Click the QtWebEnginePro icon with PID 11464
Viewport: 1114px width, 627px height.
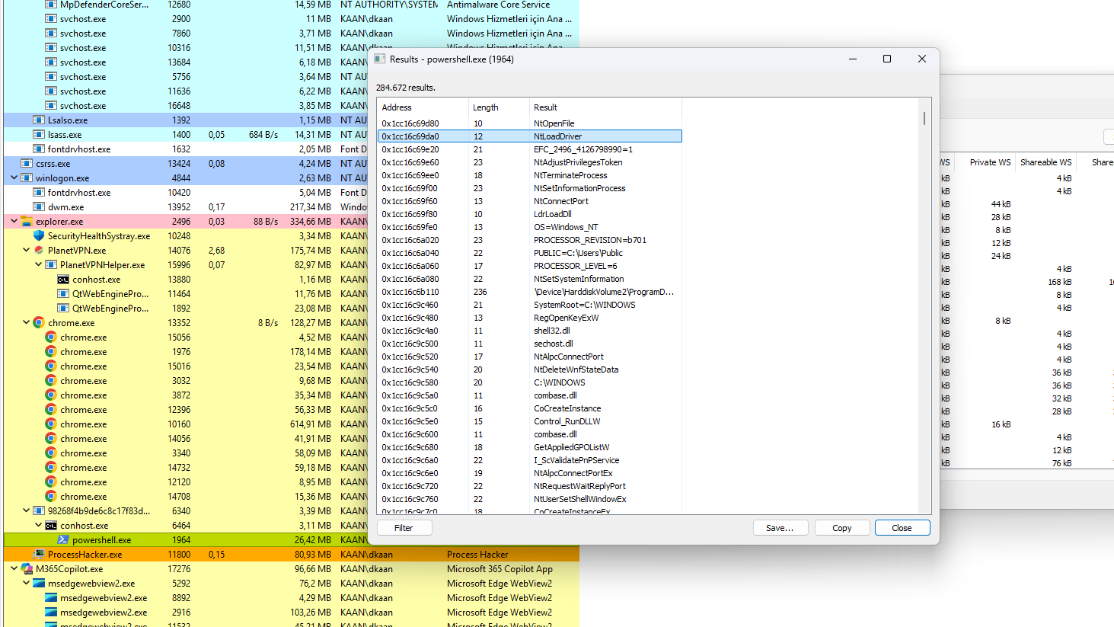point(63,294)
